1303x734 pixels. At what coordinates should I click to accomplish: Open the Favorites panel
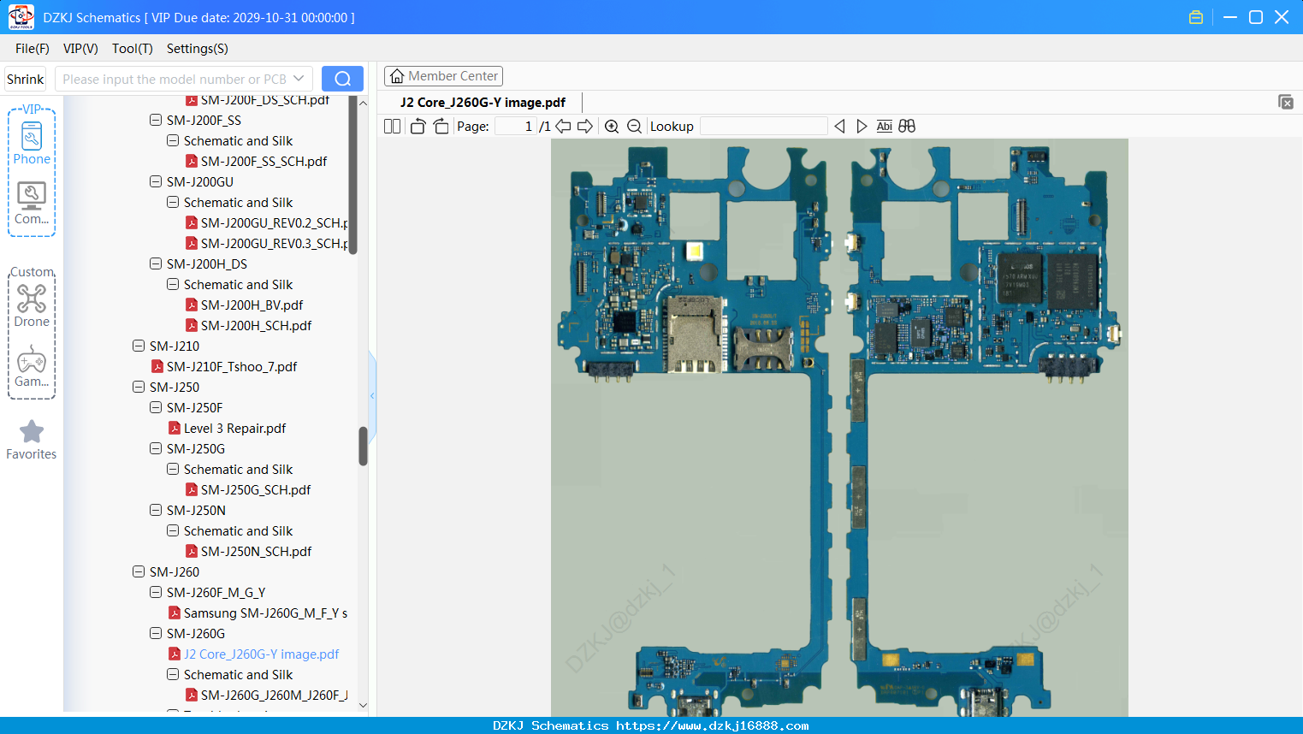32,440
